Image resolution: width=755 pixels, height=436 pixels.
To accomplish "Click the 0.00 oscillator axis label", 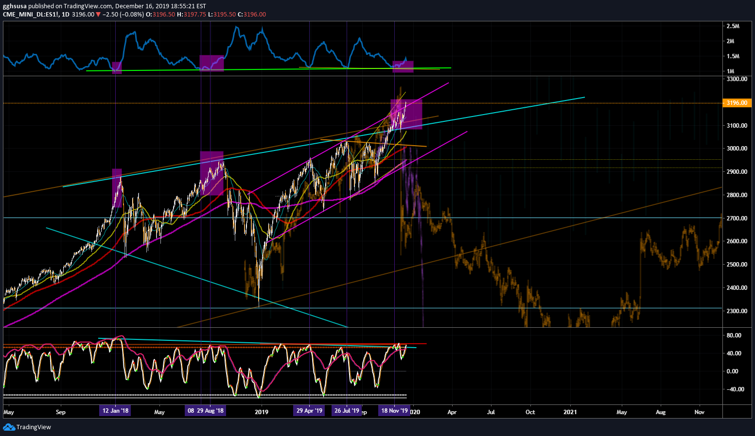I will coord(733,371).
